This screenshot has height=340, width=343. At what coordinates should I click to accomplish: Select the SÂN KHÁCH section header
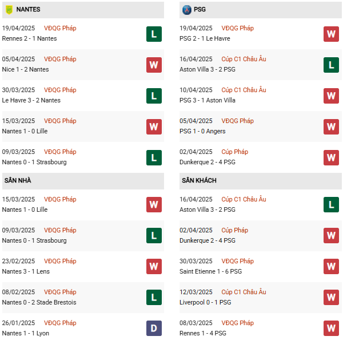pos(200,181)
